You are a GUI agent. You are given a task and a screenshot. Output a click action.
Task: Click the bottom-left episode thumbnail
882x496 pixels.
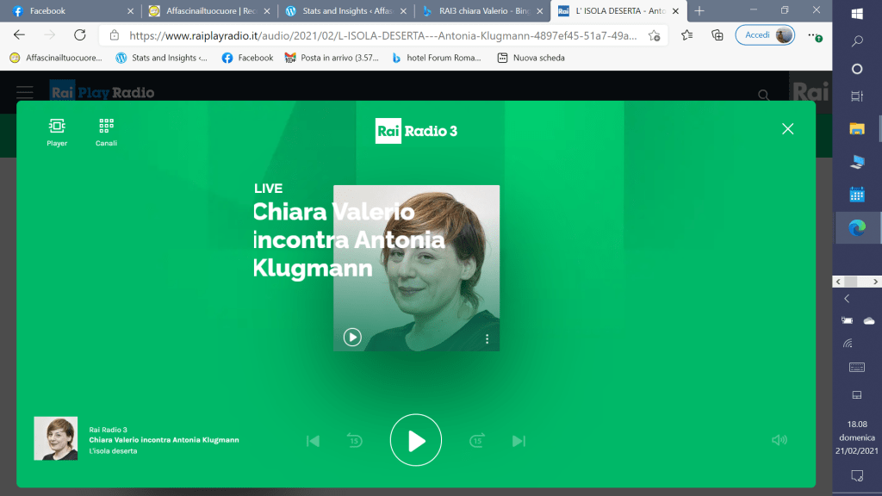(x=56, y=438)
